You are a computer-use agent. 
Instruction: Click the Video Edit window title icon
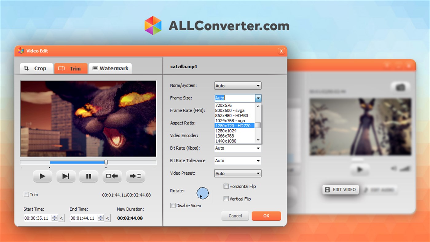[x=21, y=50]
